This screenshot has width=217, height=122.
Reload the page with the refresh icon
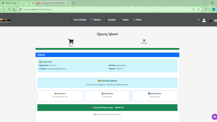9,9
